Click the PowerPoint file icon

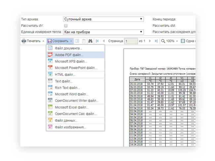[x=50, y=67]
